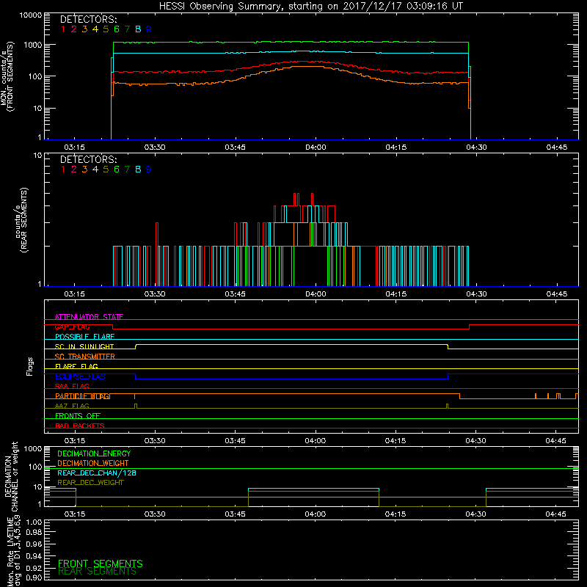This screenshot has width=587, height=587.
Task: Click the FRONT SEGMENTS livetime legend label
Action: coord(101,564)
